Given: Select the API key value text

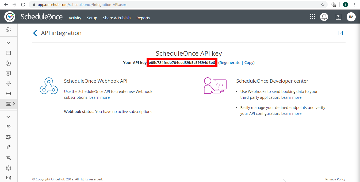Looking at the screenshot, I should click(x=182, y=63).
